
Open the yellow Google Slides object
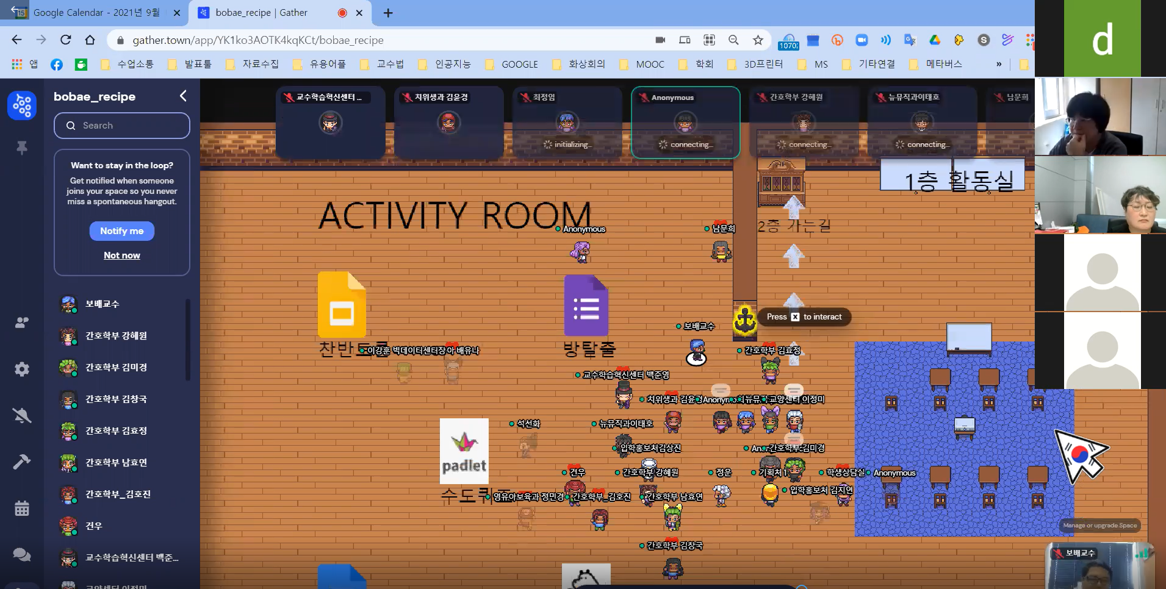point(342,305)
